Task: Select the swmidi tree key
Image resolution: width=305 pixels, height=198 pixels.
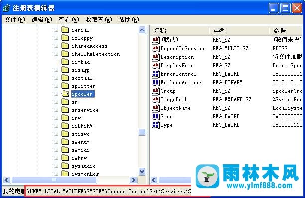Action: pyautogui.click(x=80, y=150)
